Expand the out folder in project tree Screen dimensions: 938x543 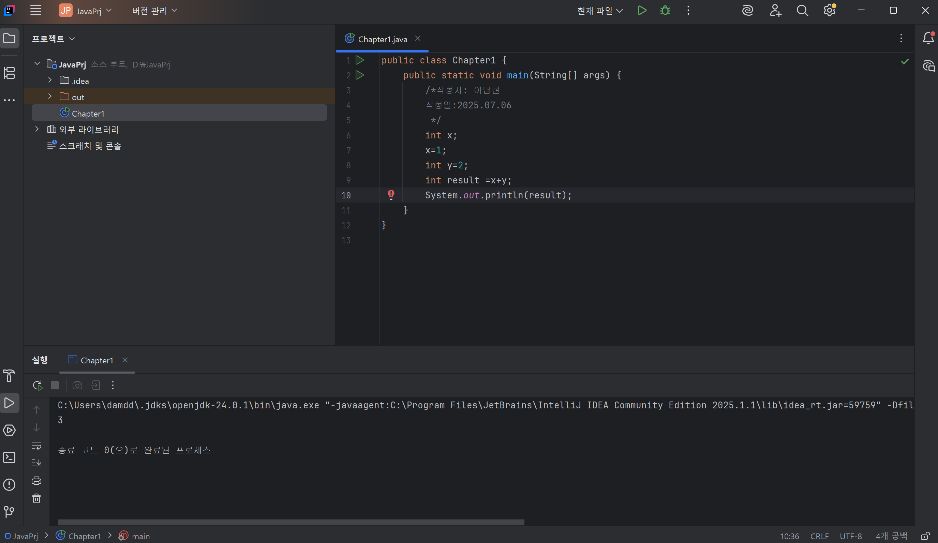point(50,96)
